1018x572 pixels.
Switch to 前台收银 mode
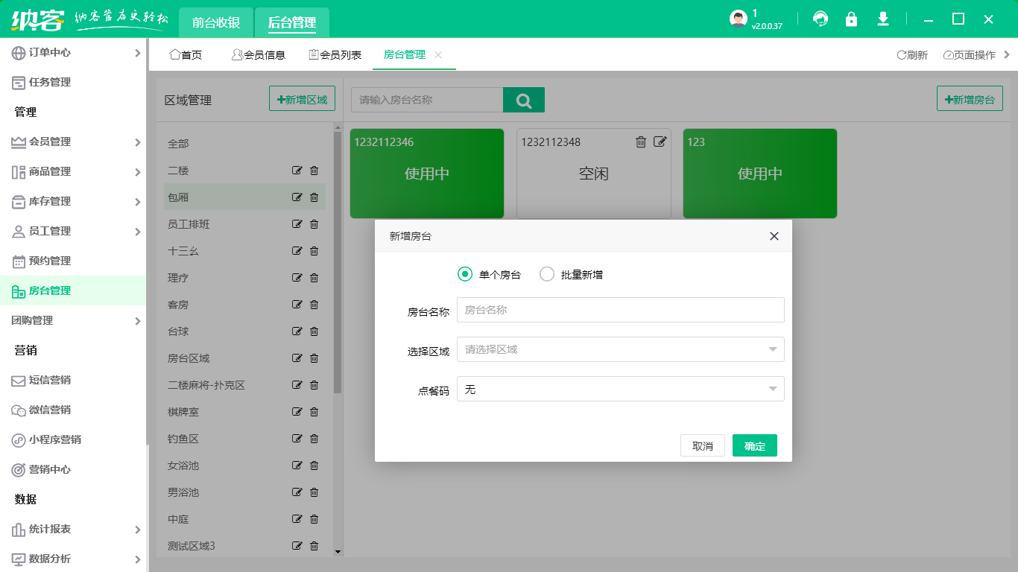[x=215, y=22]
